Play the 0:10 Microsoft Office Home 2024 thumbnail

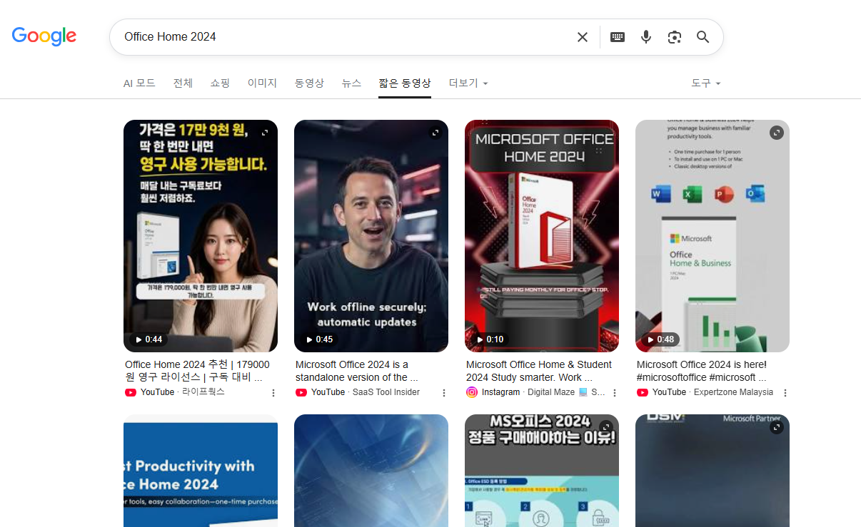542,236
